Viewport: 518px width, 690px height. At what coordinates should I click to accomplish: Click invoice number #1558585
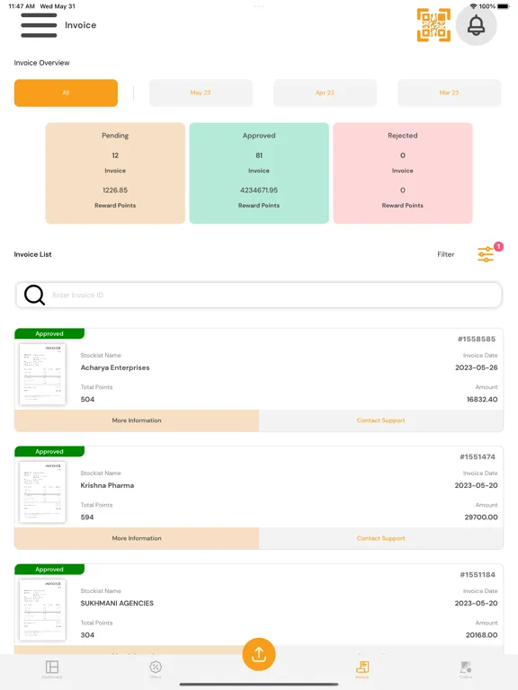pos(477,339)
